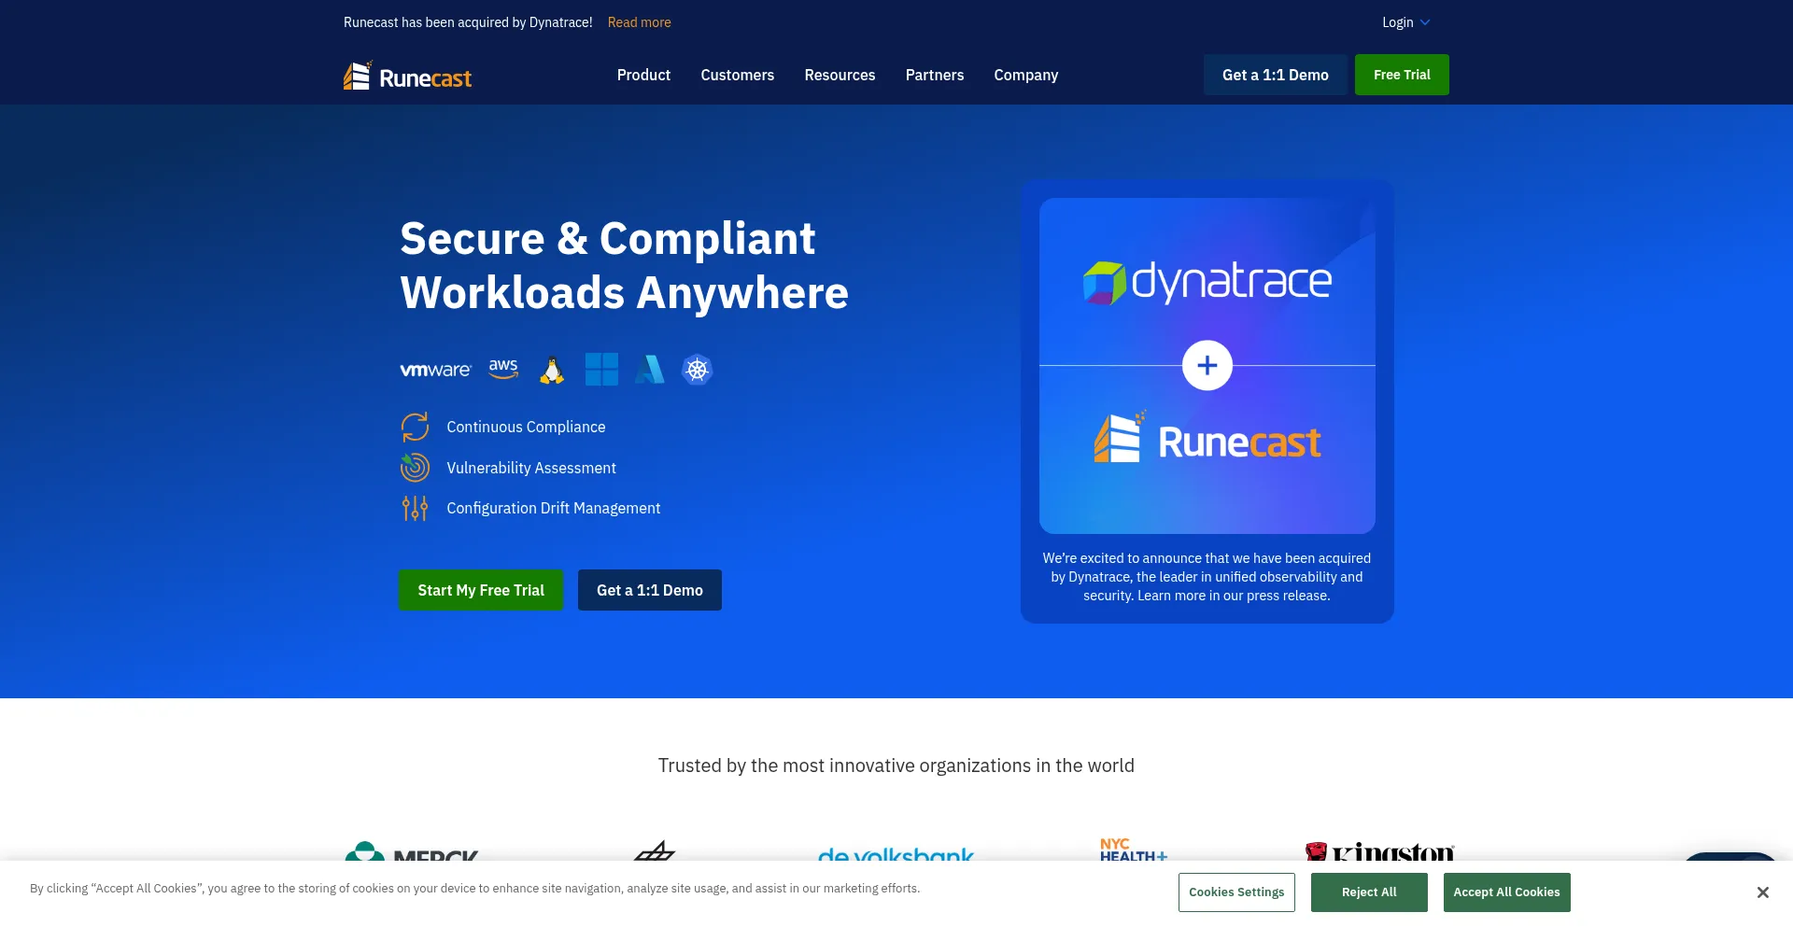This screenshot has width=1793, height=927.
Task: Open the Customers navigation item
Action: (737, 75)
